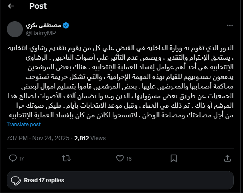Translate post to another language

click(24, 125)
